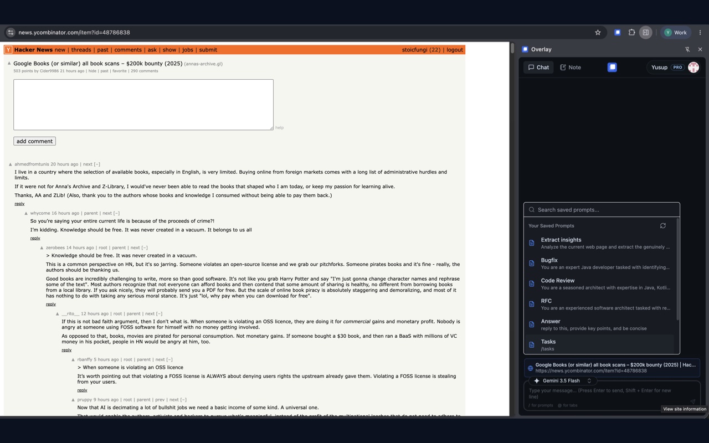Screen dimensions: 709x443
Task: Click the add comment button
Action: [34, 141]
